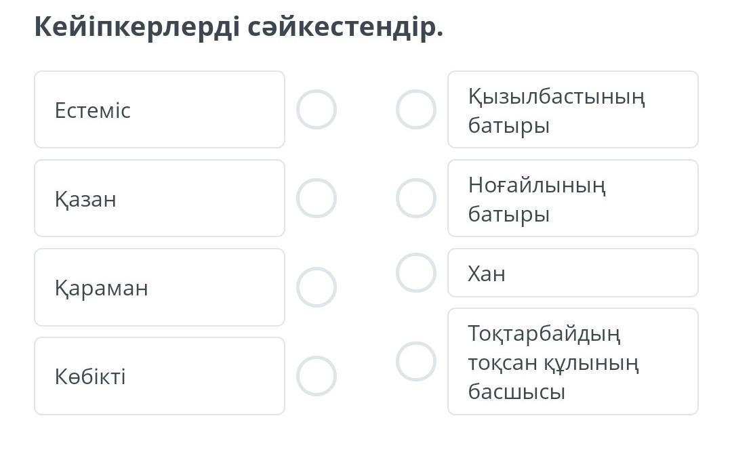The image size is (732, 460).
Task: Select the connector circle next to Қазан
Action: tap(317, 198)
